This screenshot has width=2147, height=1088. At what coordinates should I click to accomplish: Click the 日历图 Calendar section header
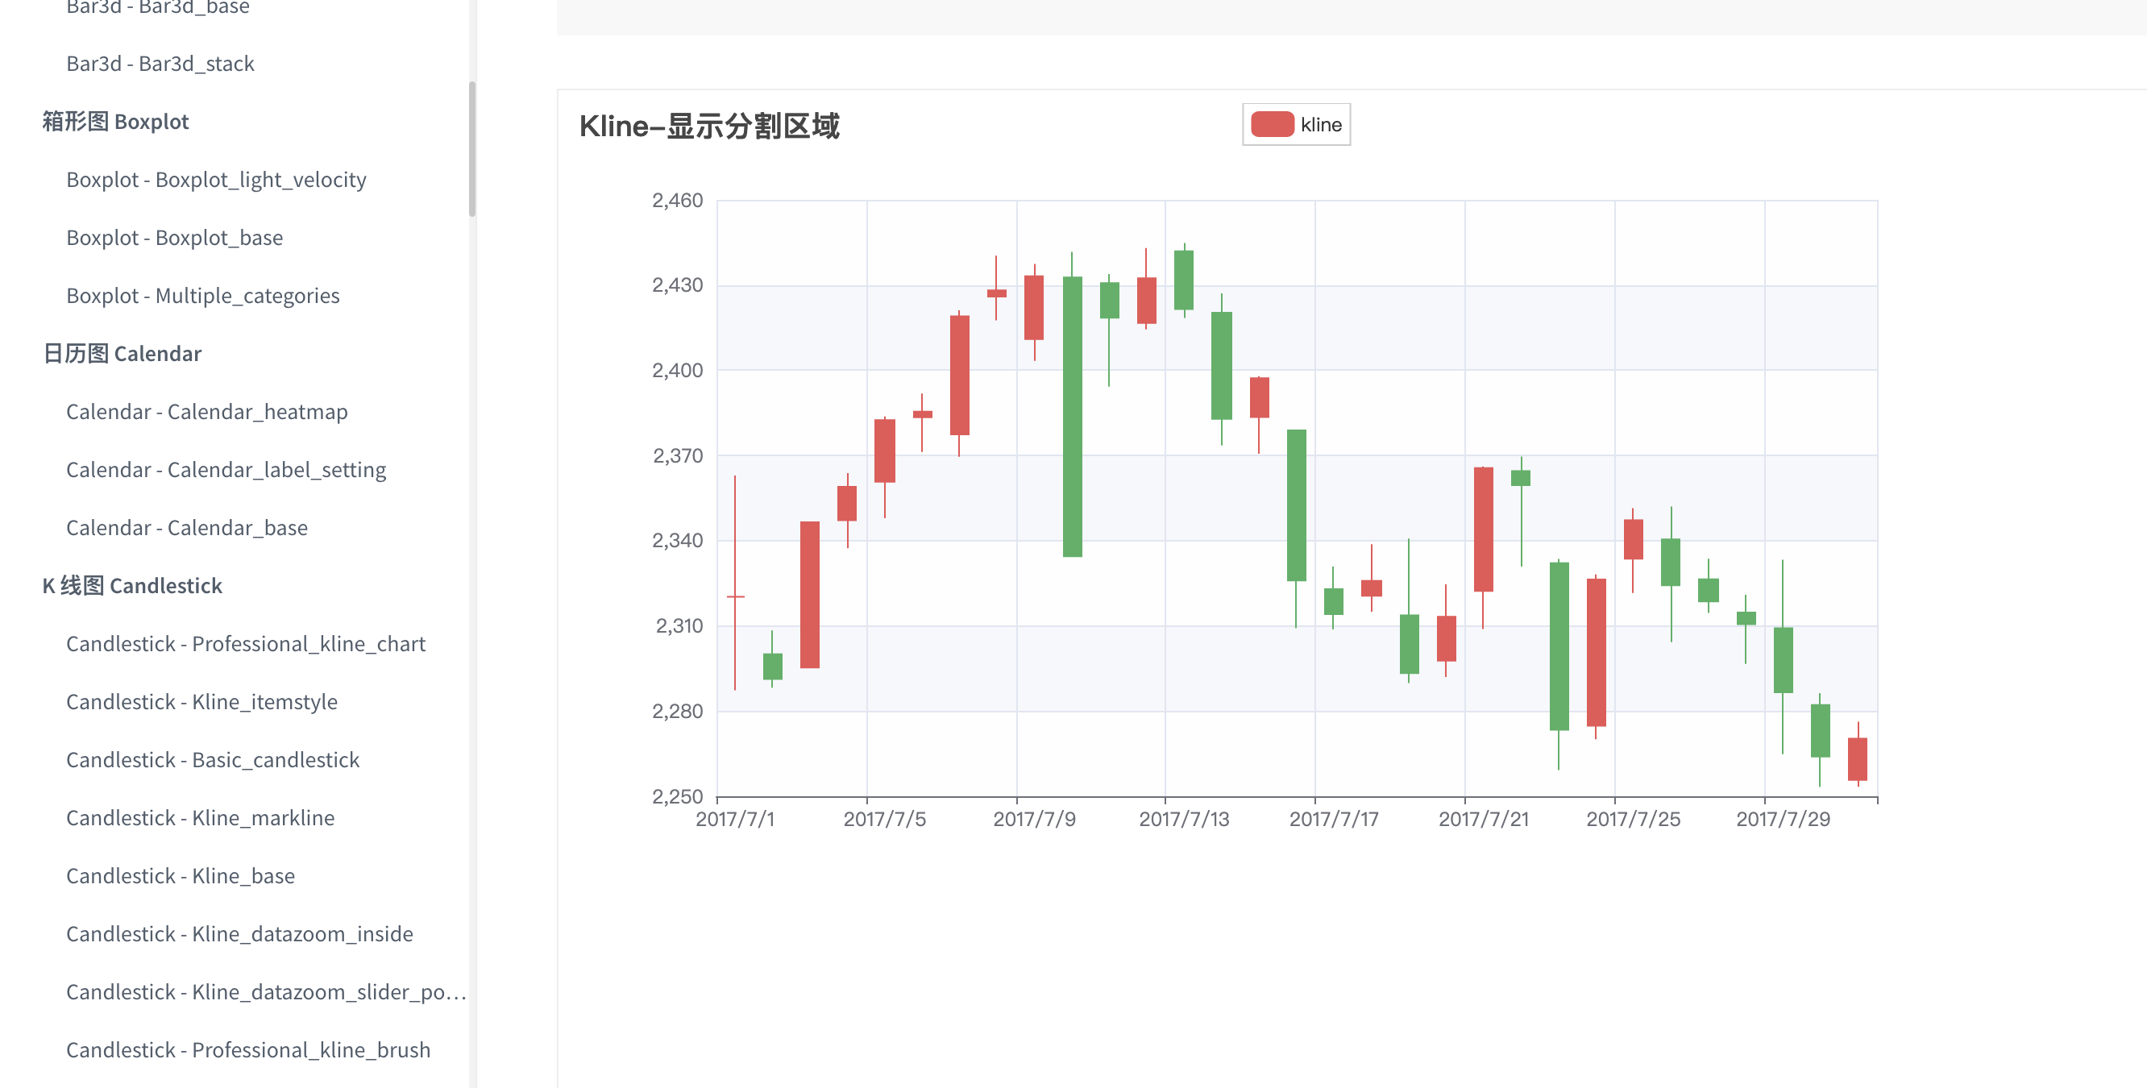click(x=122, y=354)
